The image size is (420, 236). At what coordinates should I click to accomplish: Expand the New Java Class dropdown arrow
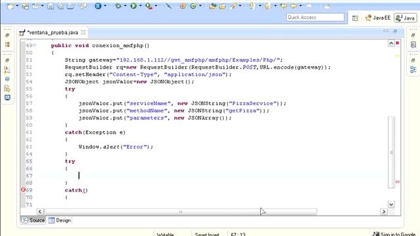pos(200,6)
